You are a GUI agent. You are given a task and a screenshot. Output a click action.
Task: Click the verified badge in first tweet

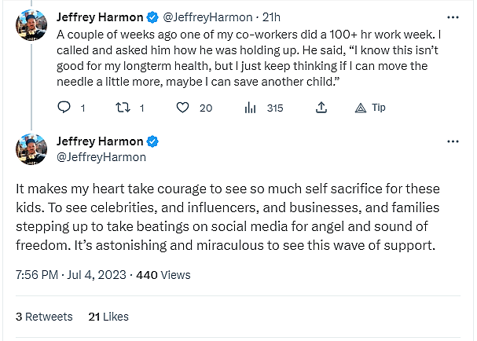[x=152, y=16]
